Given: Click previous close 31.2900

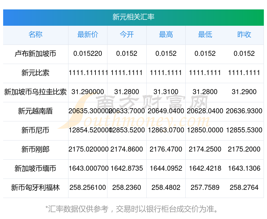Looking at the screenshot, I should tap(244, 92).
